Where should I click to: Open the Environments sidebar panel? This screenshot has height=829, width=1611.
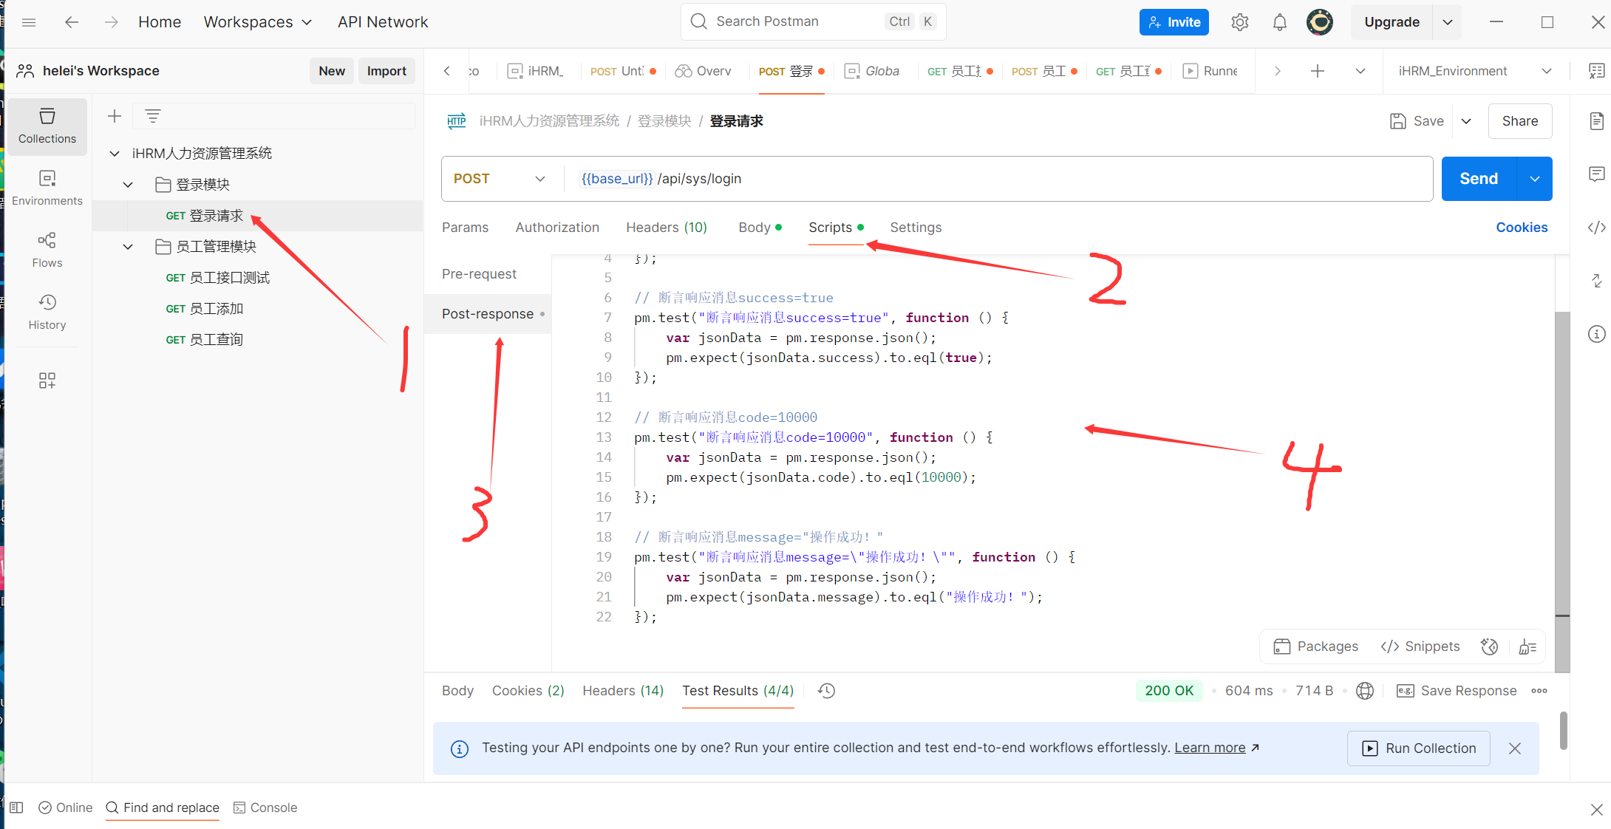click(x=47, y=188)
